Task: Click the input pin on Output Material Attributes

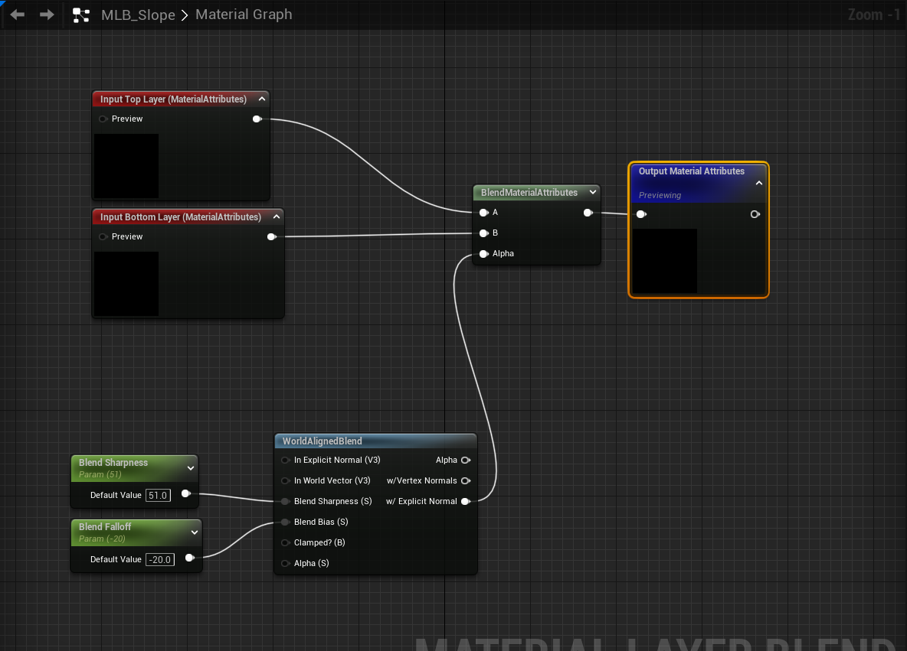Action: 641,214
